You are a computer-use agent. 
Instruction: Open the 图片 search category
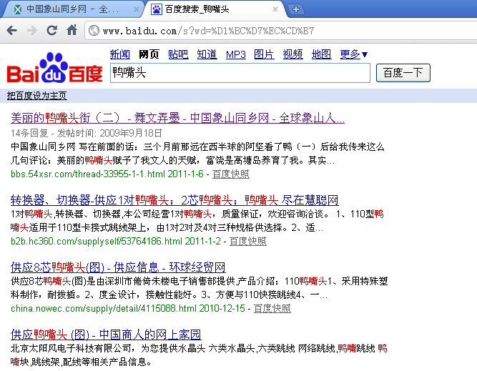click(264, 54)
